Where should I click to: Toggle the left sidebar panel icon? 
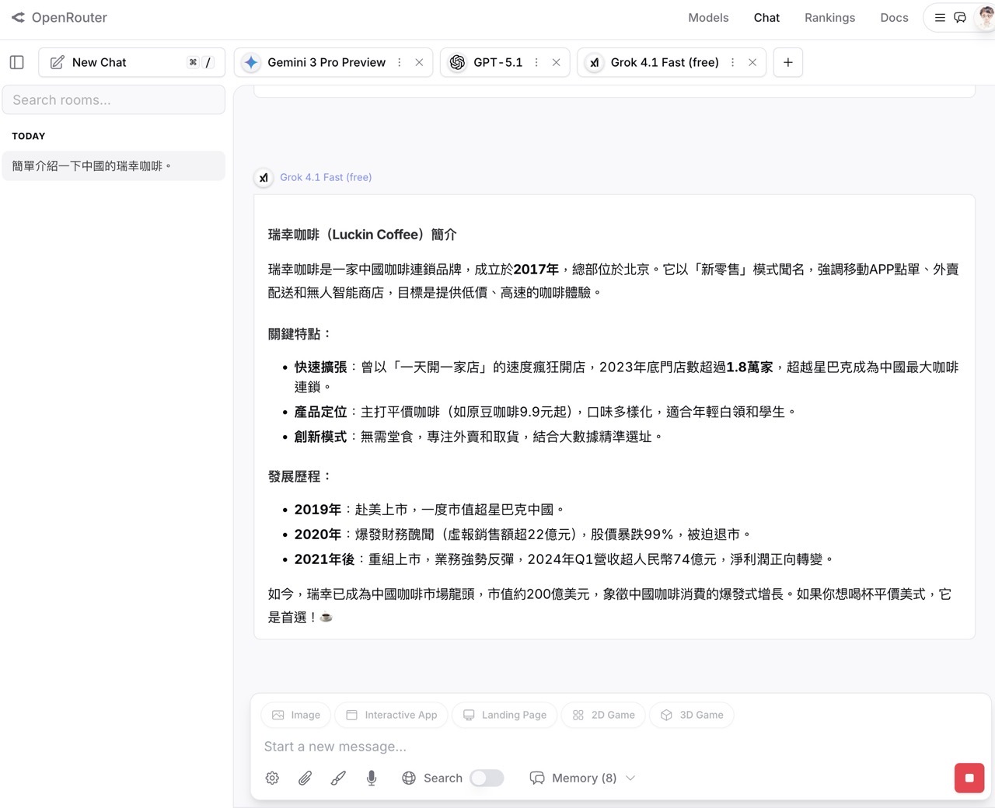[x=16, y=62]
